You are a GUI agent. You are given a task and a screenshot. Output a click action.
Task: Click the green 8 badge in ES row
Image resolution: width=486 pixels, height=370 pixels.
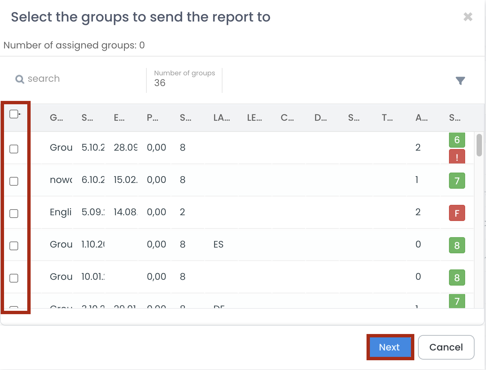[x=457, y=245]
